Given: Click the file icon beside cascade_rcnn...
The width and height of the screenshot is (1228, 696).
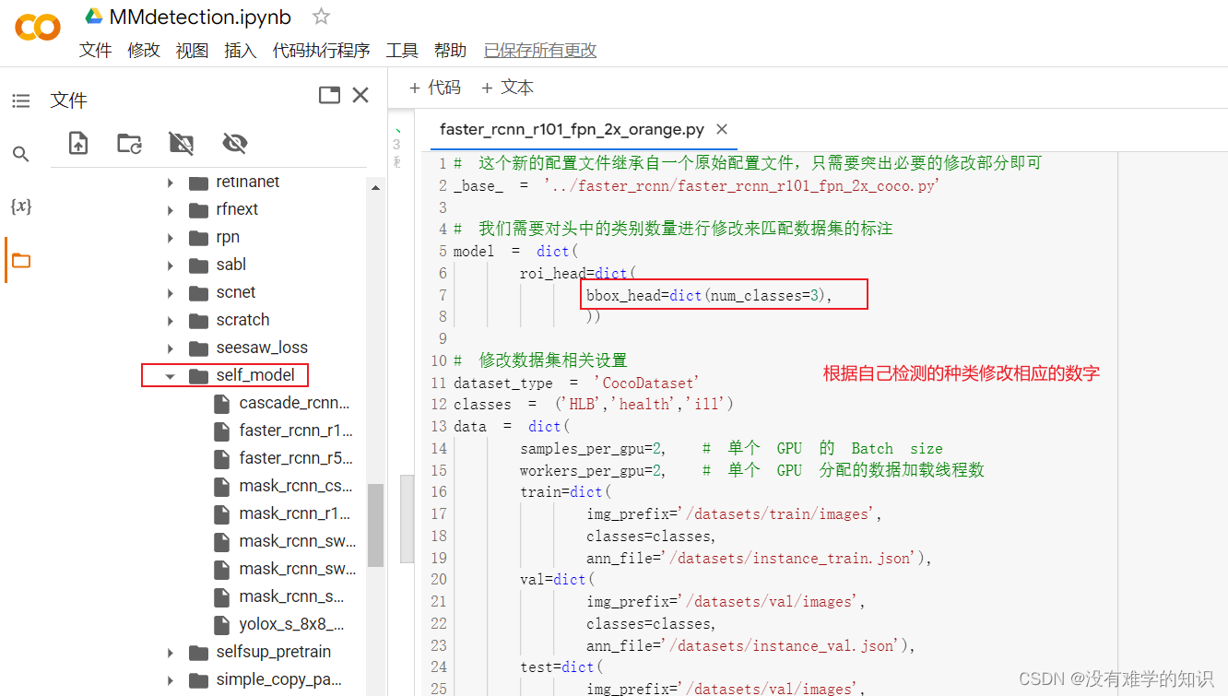Looking at the screenshot, I should pyautogui.click(x=221, y=404).
